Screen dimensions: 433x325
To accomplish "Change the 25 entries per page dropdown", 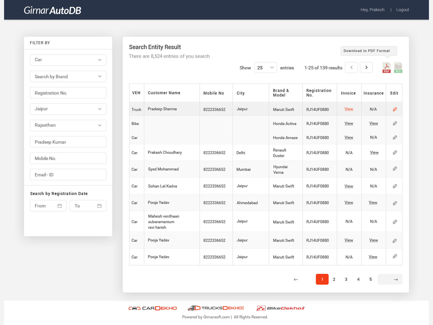I will tap(265, 68).
